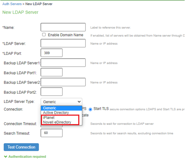185x164 pixels.
Task: Click the LDAP Port field showing 389
Action: click(52, 53)
